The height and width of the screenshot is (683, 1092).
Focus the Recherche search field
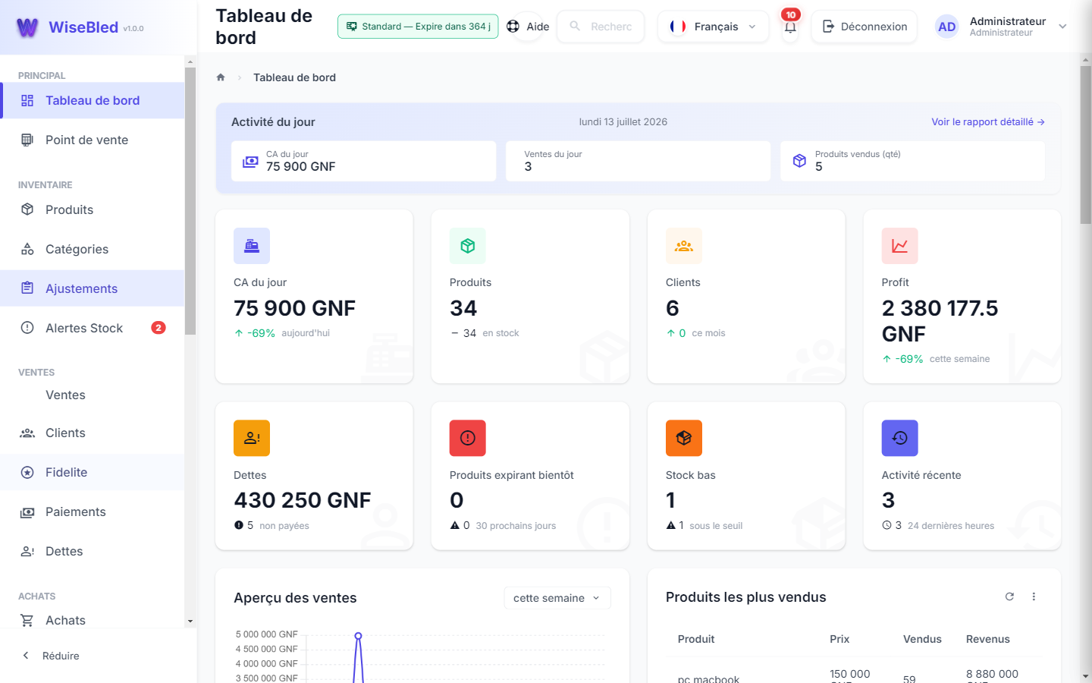click(x=601, y=27)
